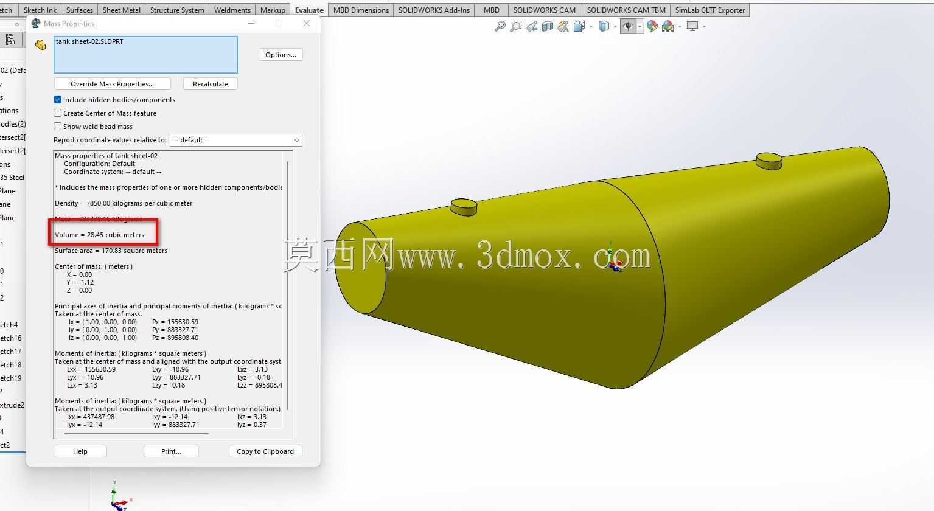
Task: Open the SimLab GLTF Exporter tab
Action: (710, 10)
